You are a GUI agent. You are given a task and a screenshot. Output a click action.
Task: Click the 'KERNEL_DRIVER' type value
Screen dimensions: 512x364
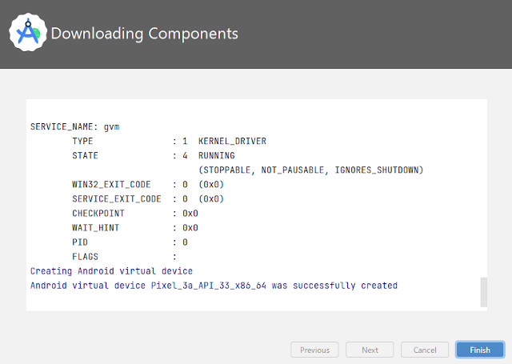click(232, 141)
